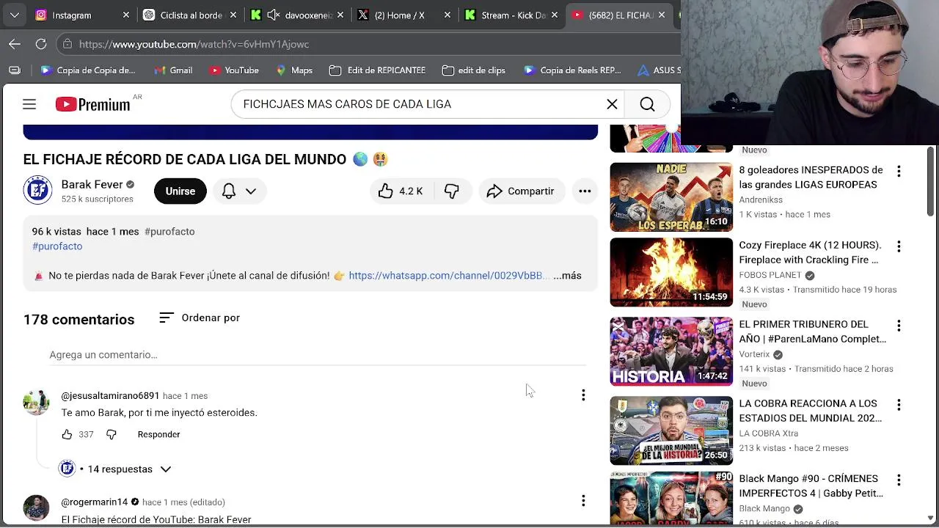Open Barak Fever channel name link

coord(92,184)
